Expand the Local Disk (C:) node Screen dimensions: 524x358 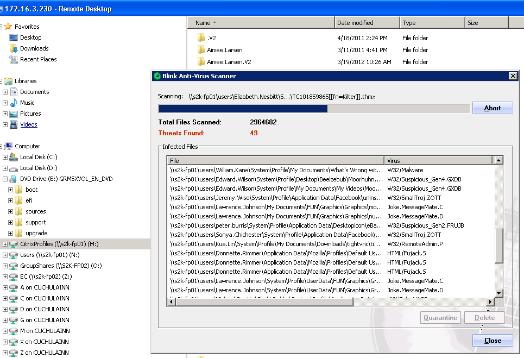click(5, 157)
